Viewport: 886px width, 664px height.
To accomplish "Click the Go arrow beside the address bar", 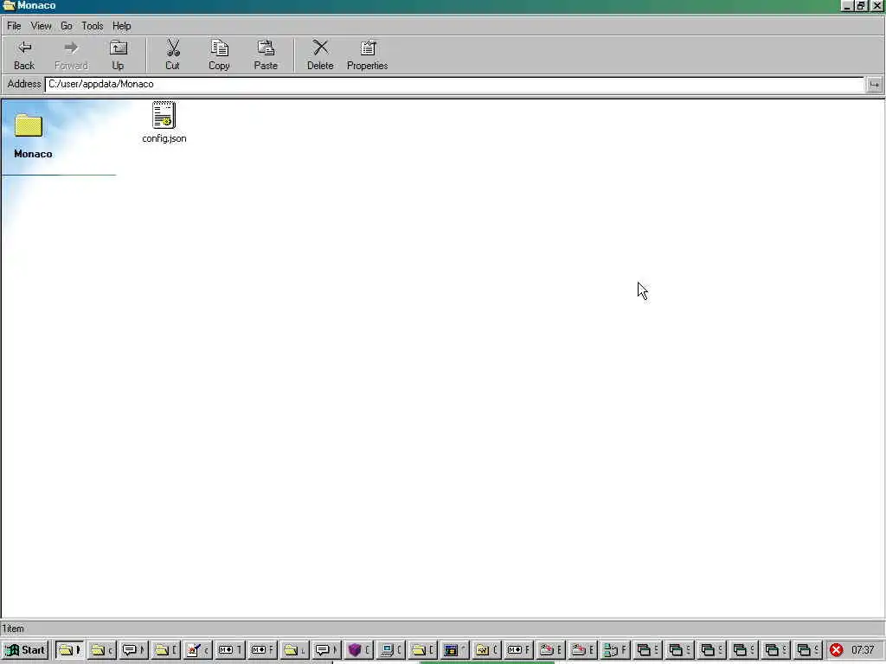I will (874, 85).
